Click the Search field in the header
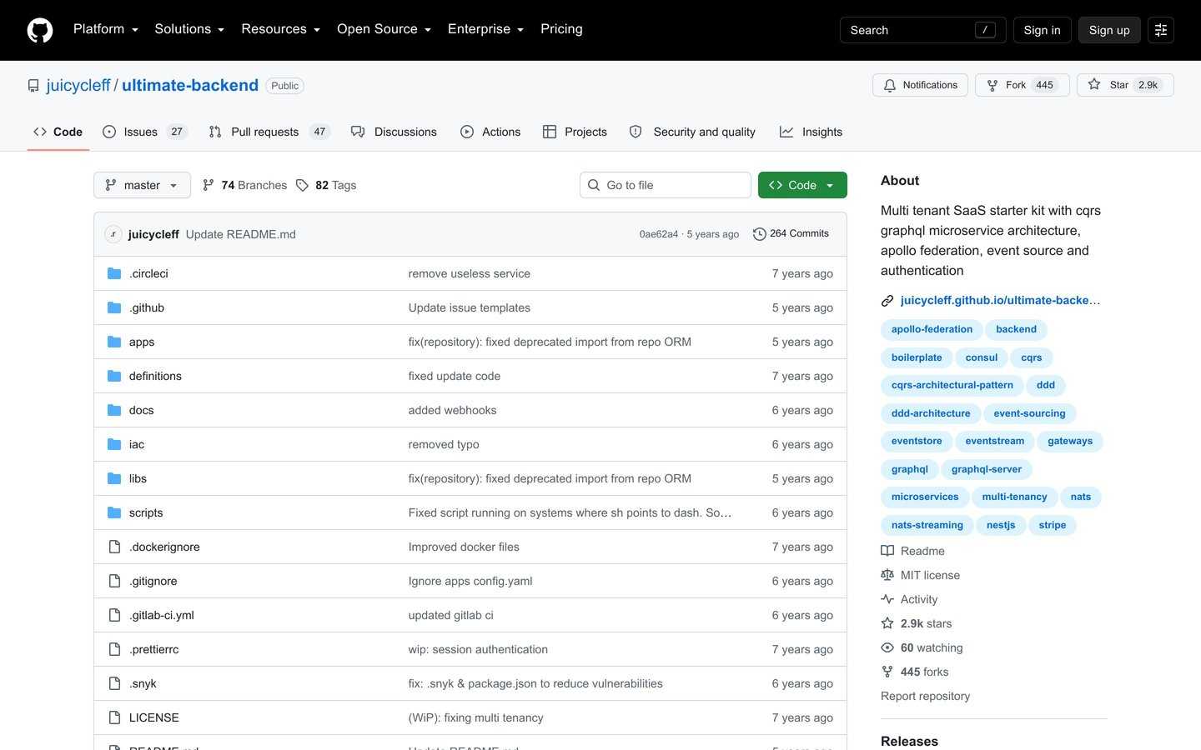 [x=922, y=30]
